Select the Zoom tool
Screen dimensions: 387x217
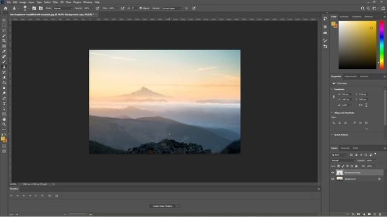(x=4, y=125)
